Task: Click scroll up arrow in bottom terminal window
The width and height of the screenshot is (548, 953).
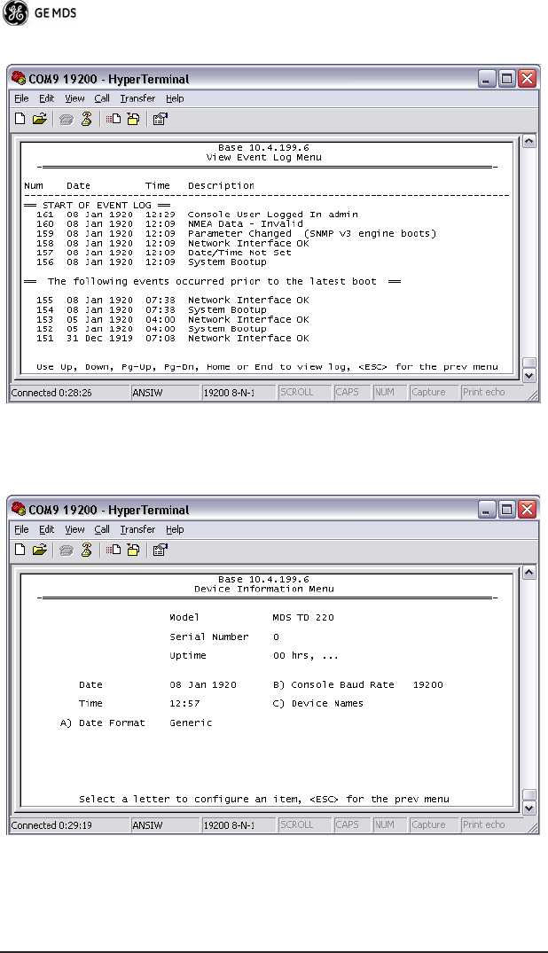Action: (x=528, y=572)
